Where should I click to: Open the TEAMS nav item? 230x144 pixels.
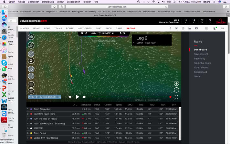(x=58, y=28)
